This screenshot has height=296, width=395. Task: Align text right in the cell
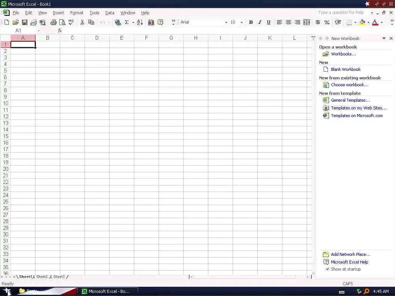tap(297, 22)
